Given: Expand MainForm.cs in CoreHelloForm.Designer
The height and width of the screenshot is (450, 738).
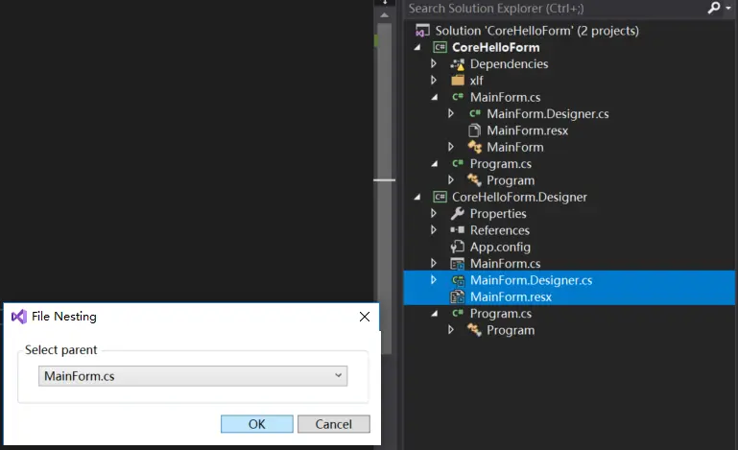Looking at the screenshot, I should click(434, 263).
